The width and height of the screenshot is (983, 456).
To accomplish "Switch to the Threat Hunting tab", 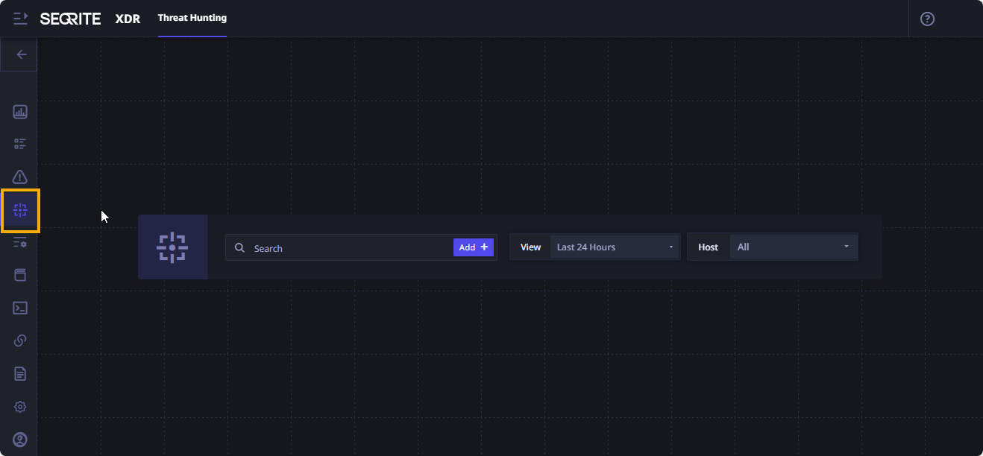I will 192,18.
